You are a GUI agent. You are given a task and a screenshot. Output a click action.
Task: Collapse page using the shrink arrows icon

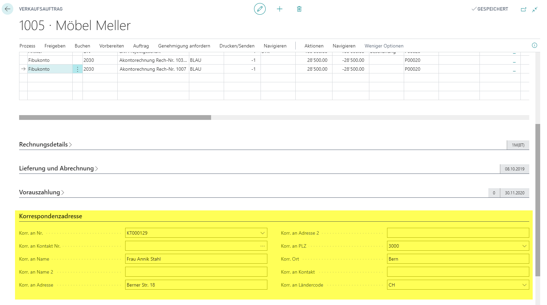click(x=535, y=9)
